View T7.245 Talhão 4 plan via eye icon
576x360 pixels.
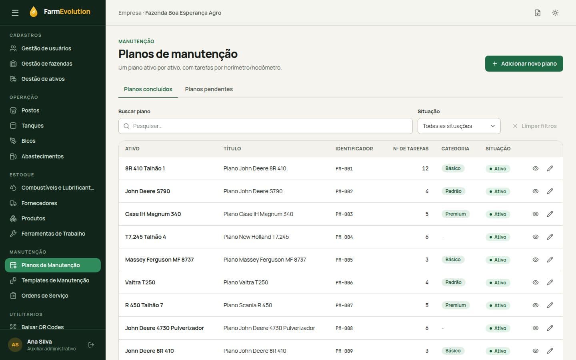536,237
